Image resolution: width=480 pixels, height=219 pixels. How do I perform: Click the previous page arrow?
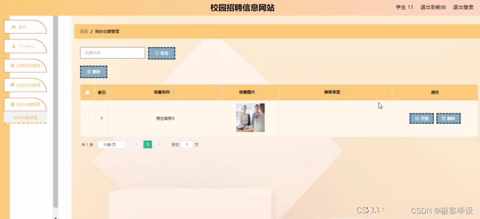[136, 145]
